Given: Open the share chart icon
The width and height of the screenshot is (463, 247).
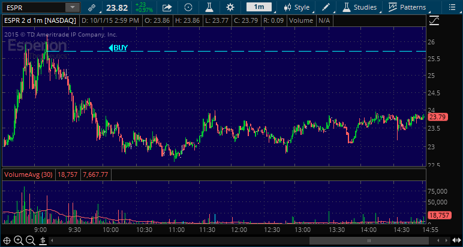Looking at the screenshot, I should pos(167,8).
